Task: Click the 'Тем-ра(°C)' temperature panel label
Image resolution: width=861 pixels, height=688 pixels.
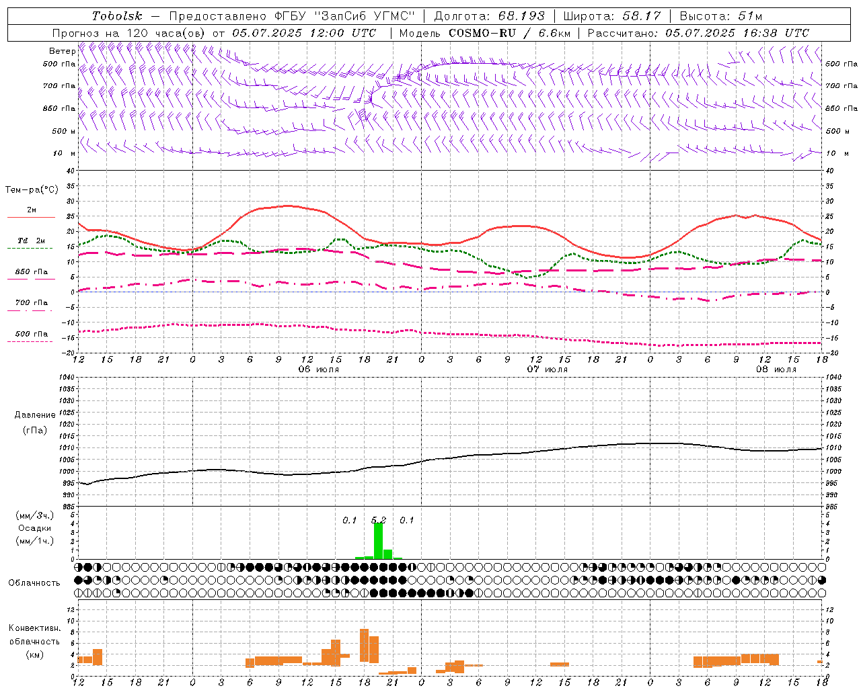Action: (x=32, y=190)
